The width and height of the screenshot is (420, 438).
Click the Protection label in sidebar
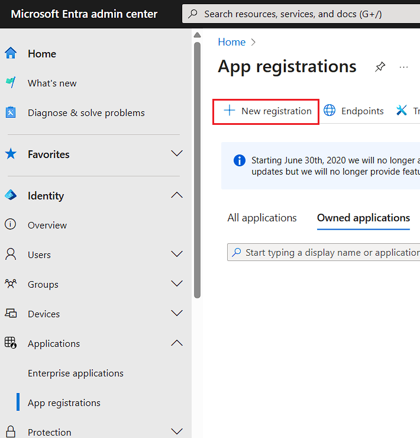[x=50, y=433]
